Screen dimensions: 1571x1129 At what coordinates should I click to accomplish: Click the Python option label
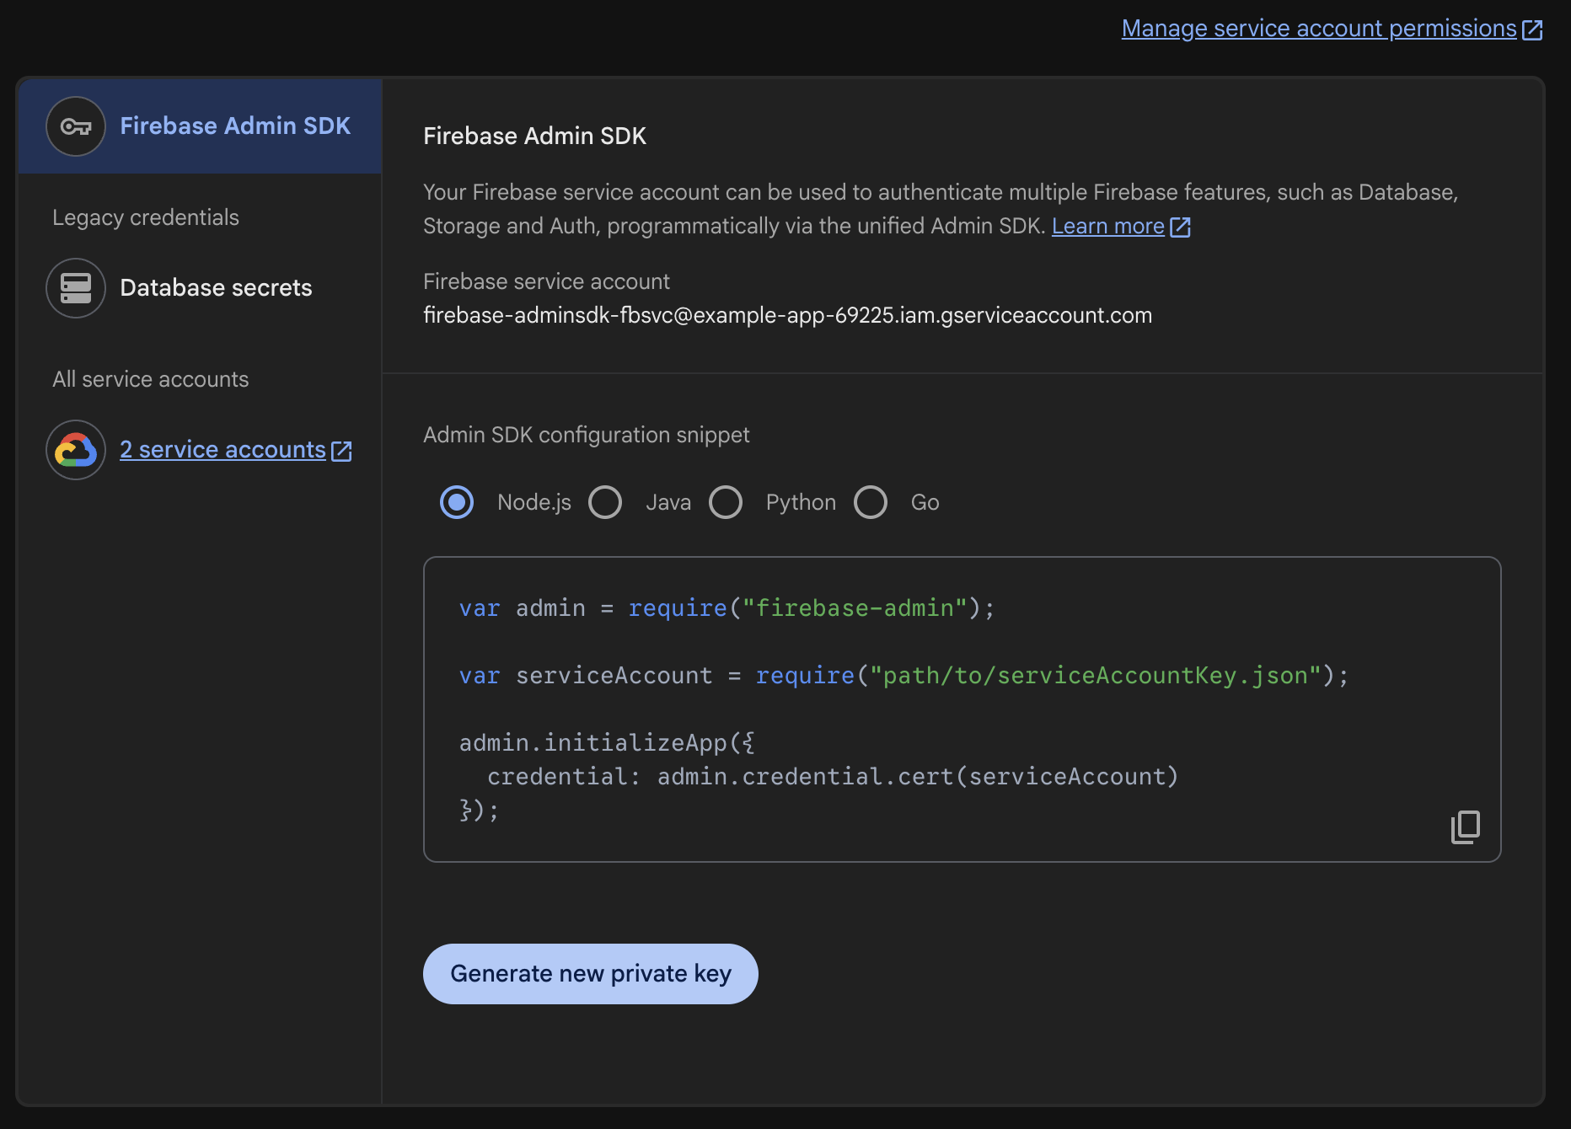click(x=801, y=502)
